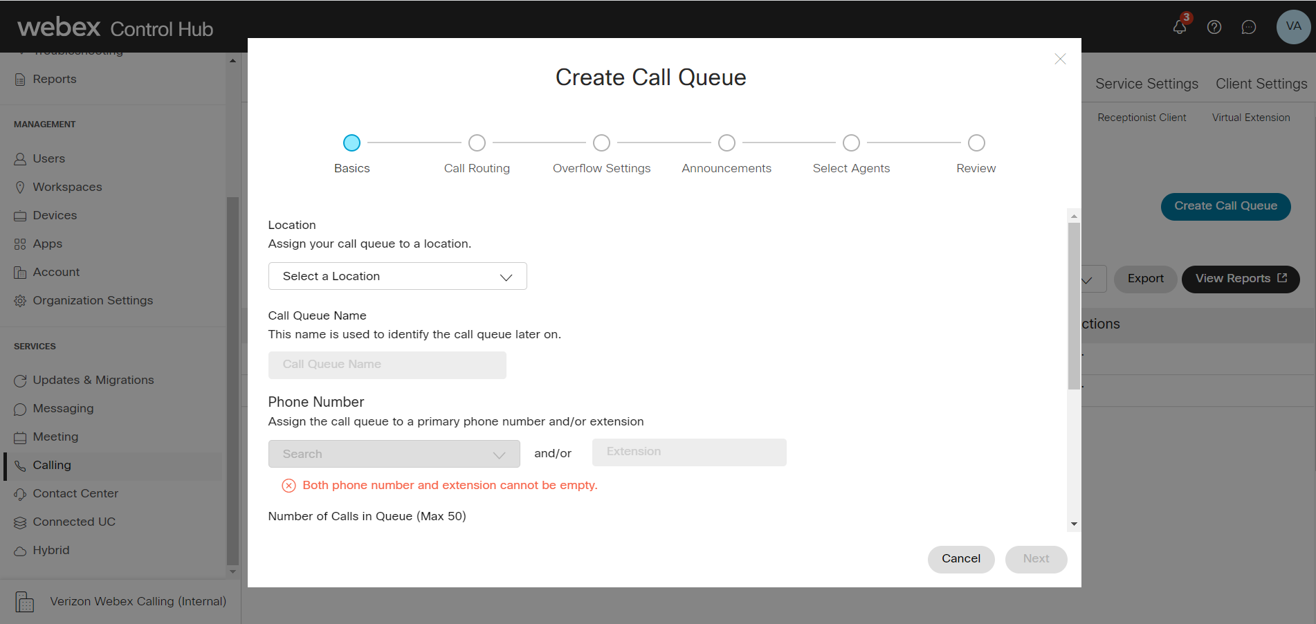Switch to the Client Settings tab

(x=1261, y=83)
